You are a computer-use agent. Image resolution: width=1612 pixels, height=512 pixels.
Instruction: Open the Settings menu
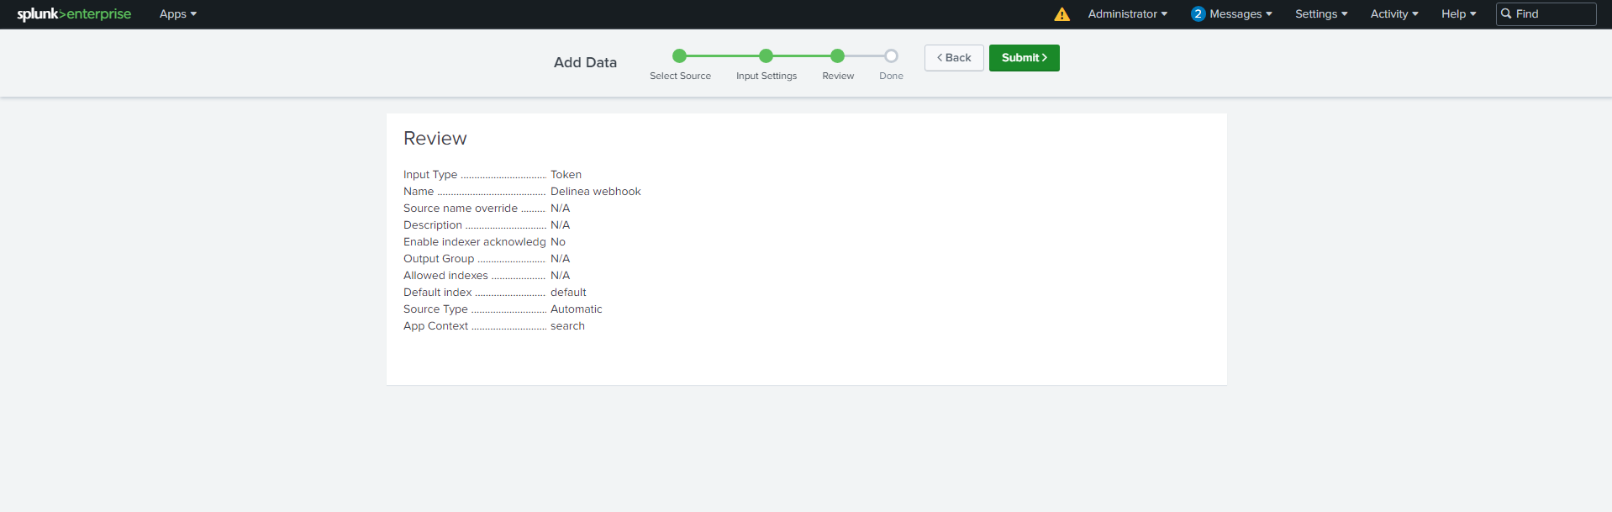tap(1320, 14)
